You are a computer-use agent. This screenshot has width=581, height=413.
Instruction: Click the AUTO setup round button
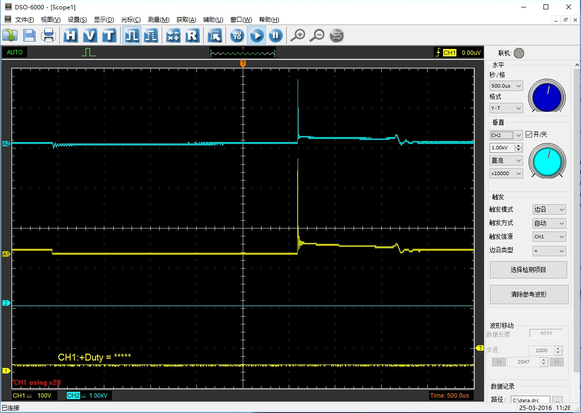click(237, 36)
